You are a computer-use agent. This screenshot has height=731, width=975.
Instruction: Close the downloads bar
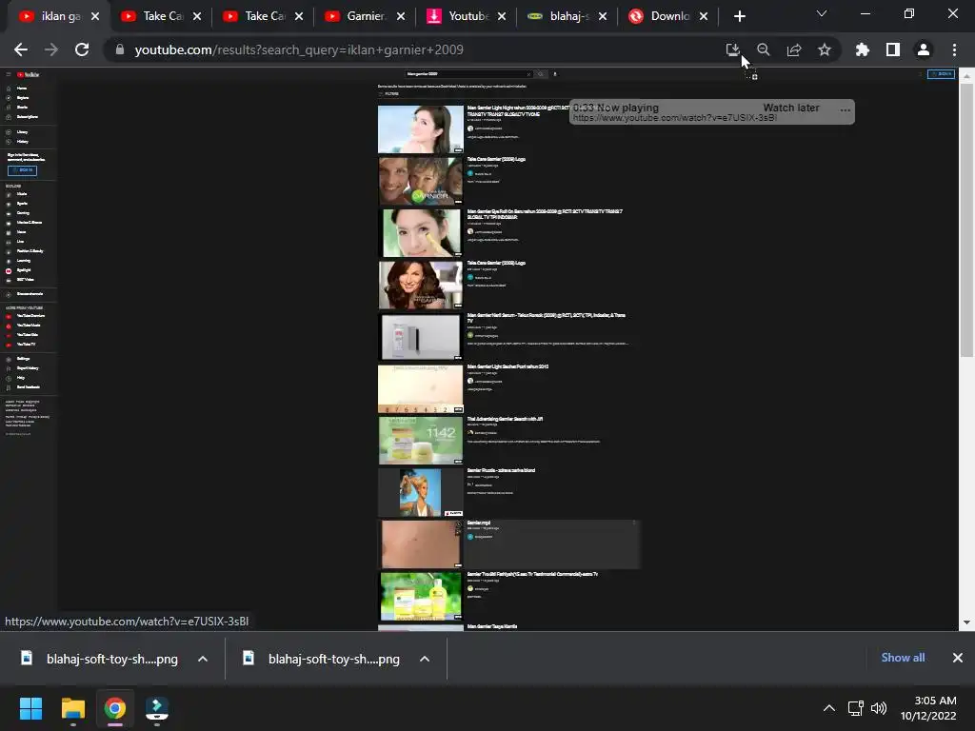(958, 658)
